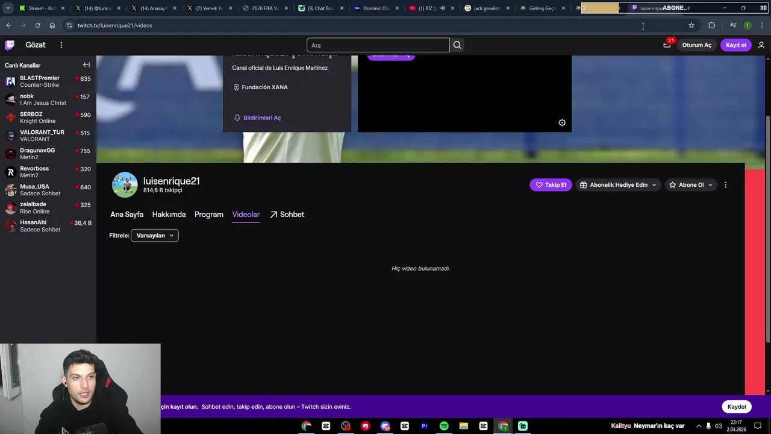Open Premiere Pro from the taskbar
Viewport: 771px width, 434px height.
424,426
